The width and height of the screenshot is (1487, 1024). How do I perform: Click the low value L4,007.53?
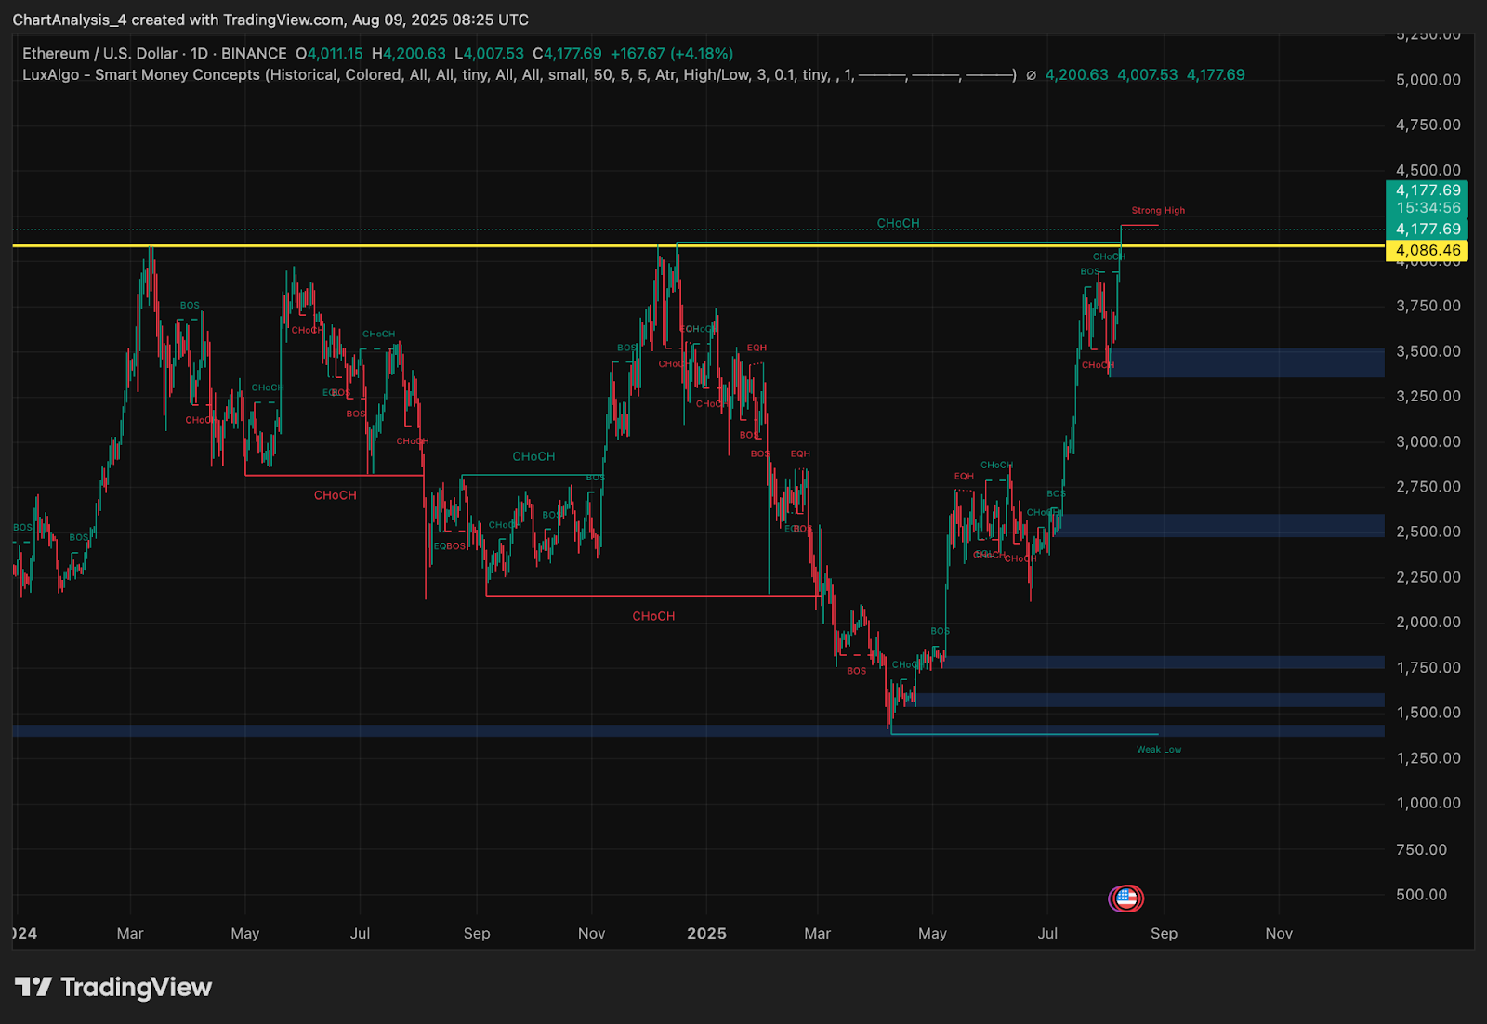click(x=489, y=54)
